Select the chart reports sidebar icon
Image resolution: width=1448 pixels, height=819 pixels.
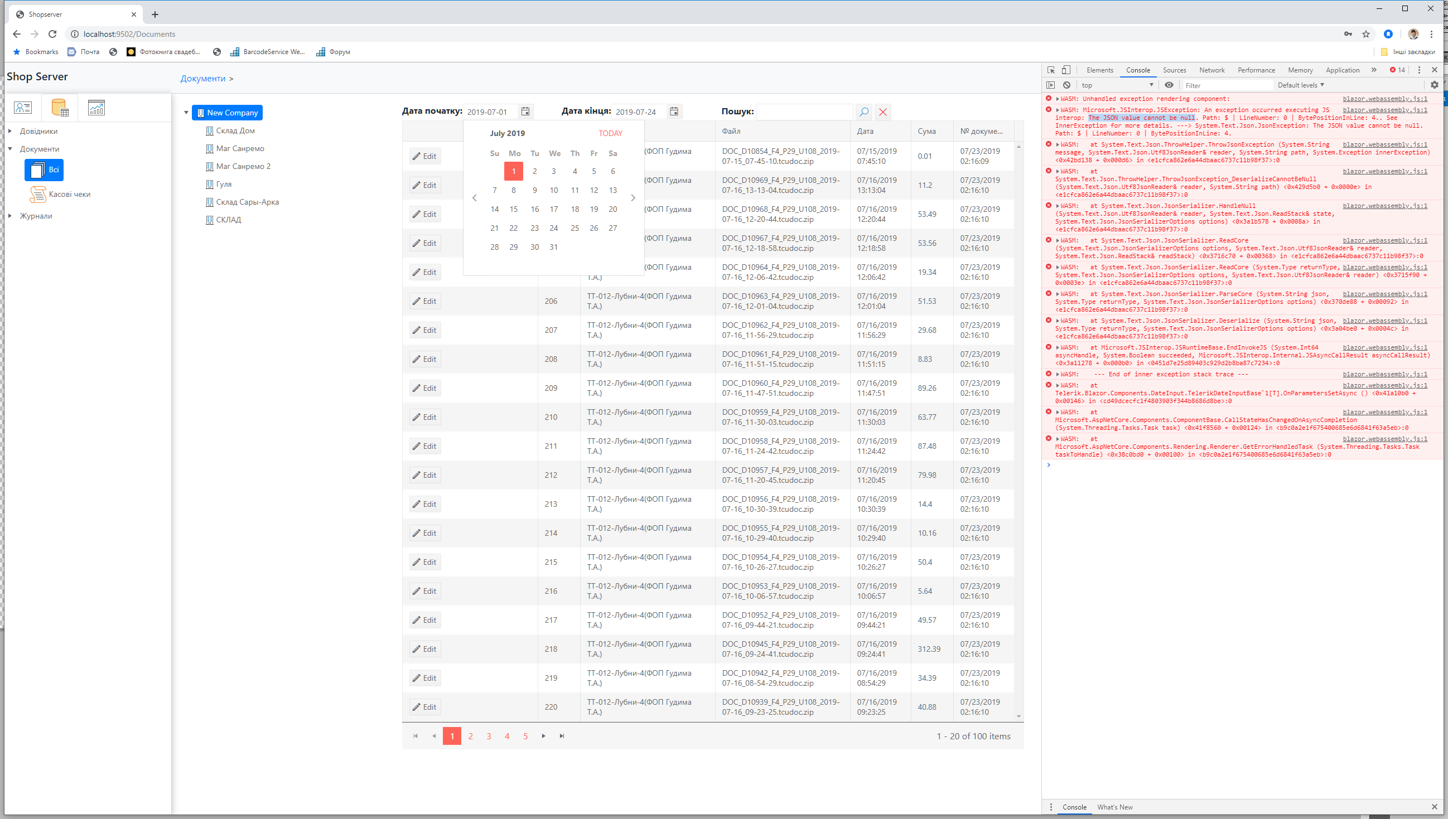(96, 107)
